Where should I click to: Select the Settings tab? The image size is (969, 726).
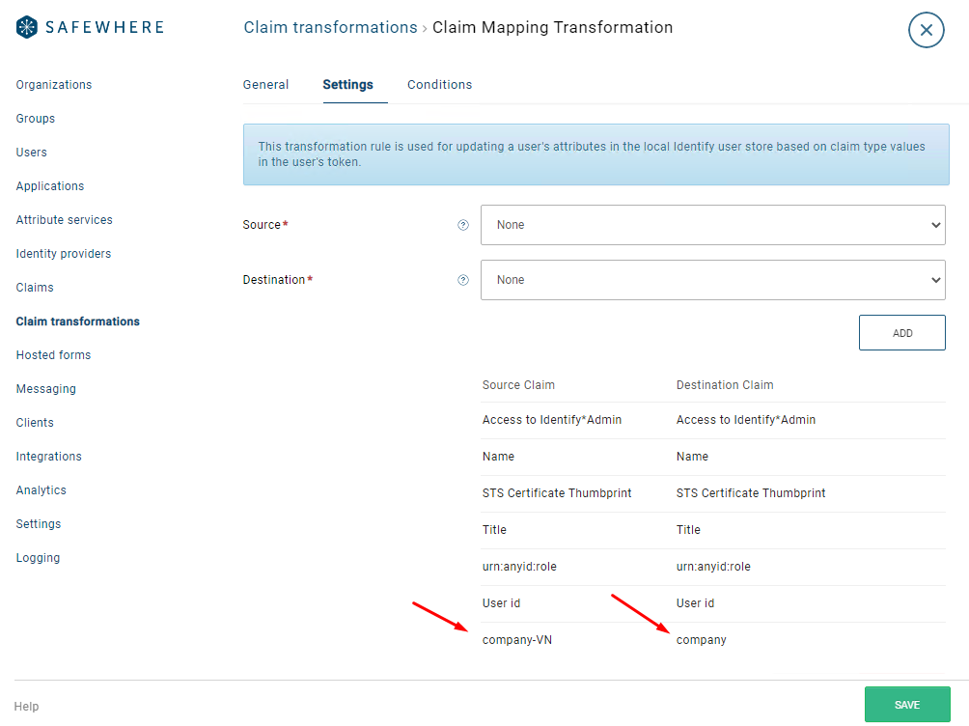coord(347,85)
